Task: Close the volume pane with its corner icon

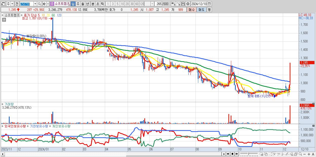Action: coord(313,104)
